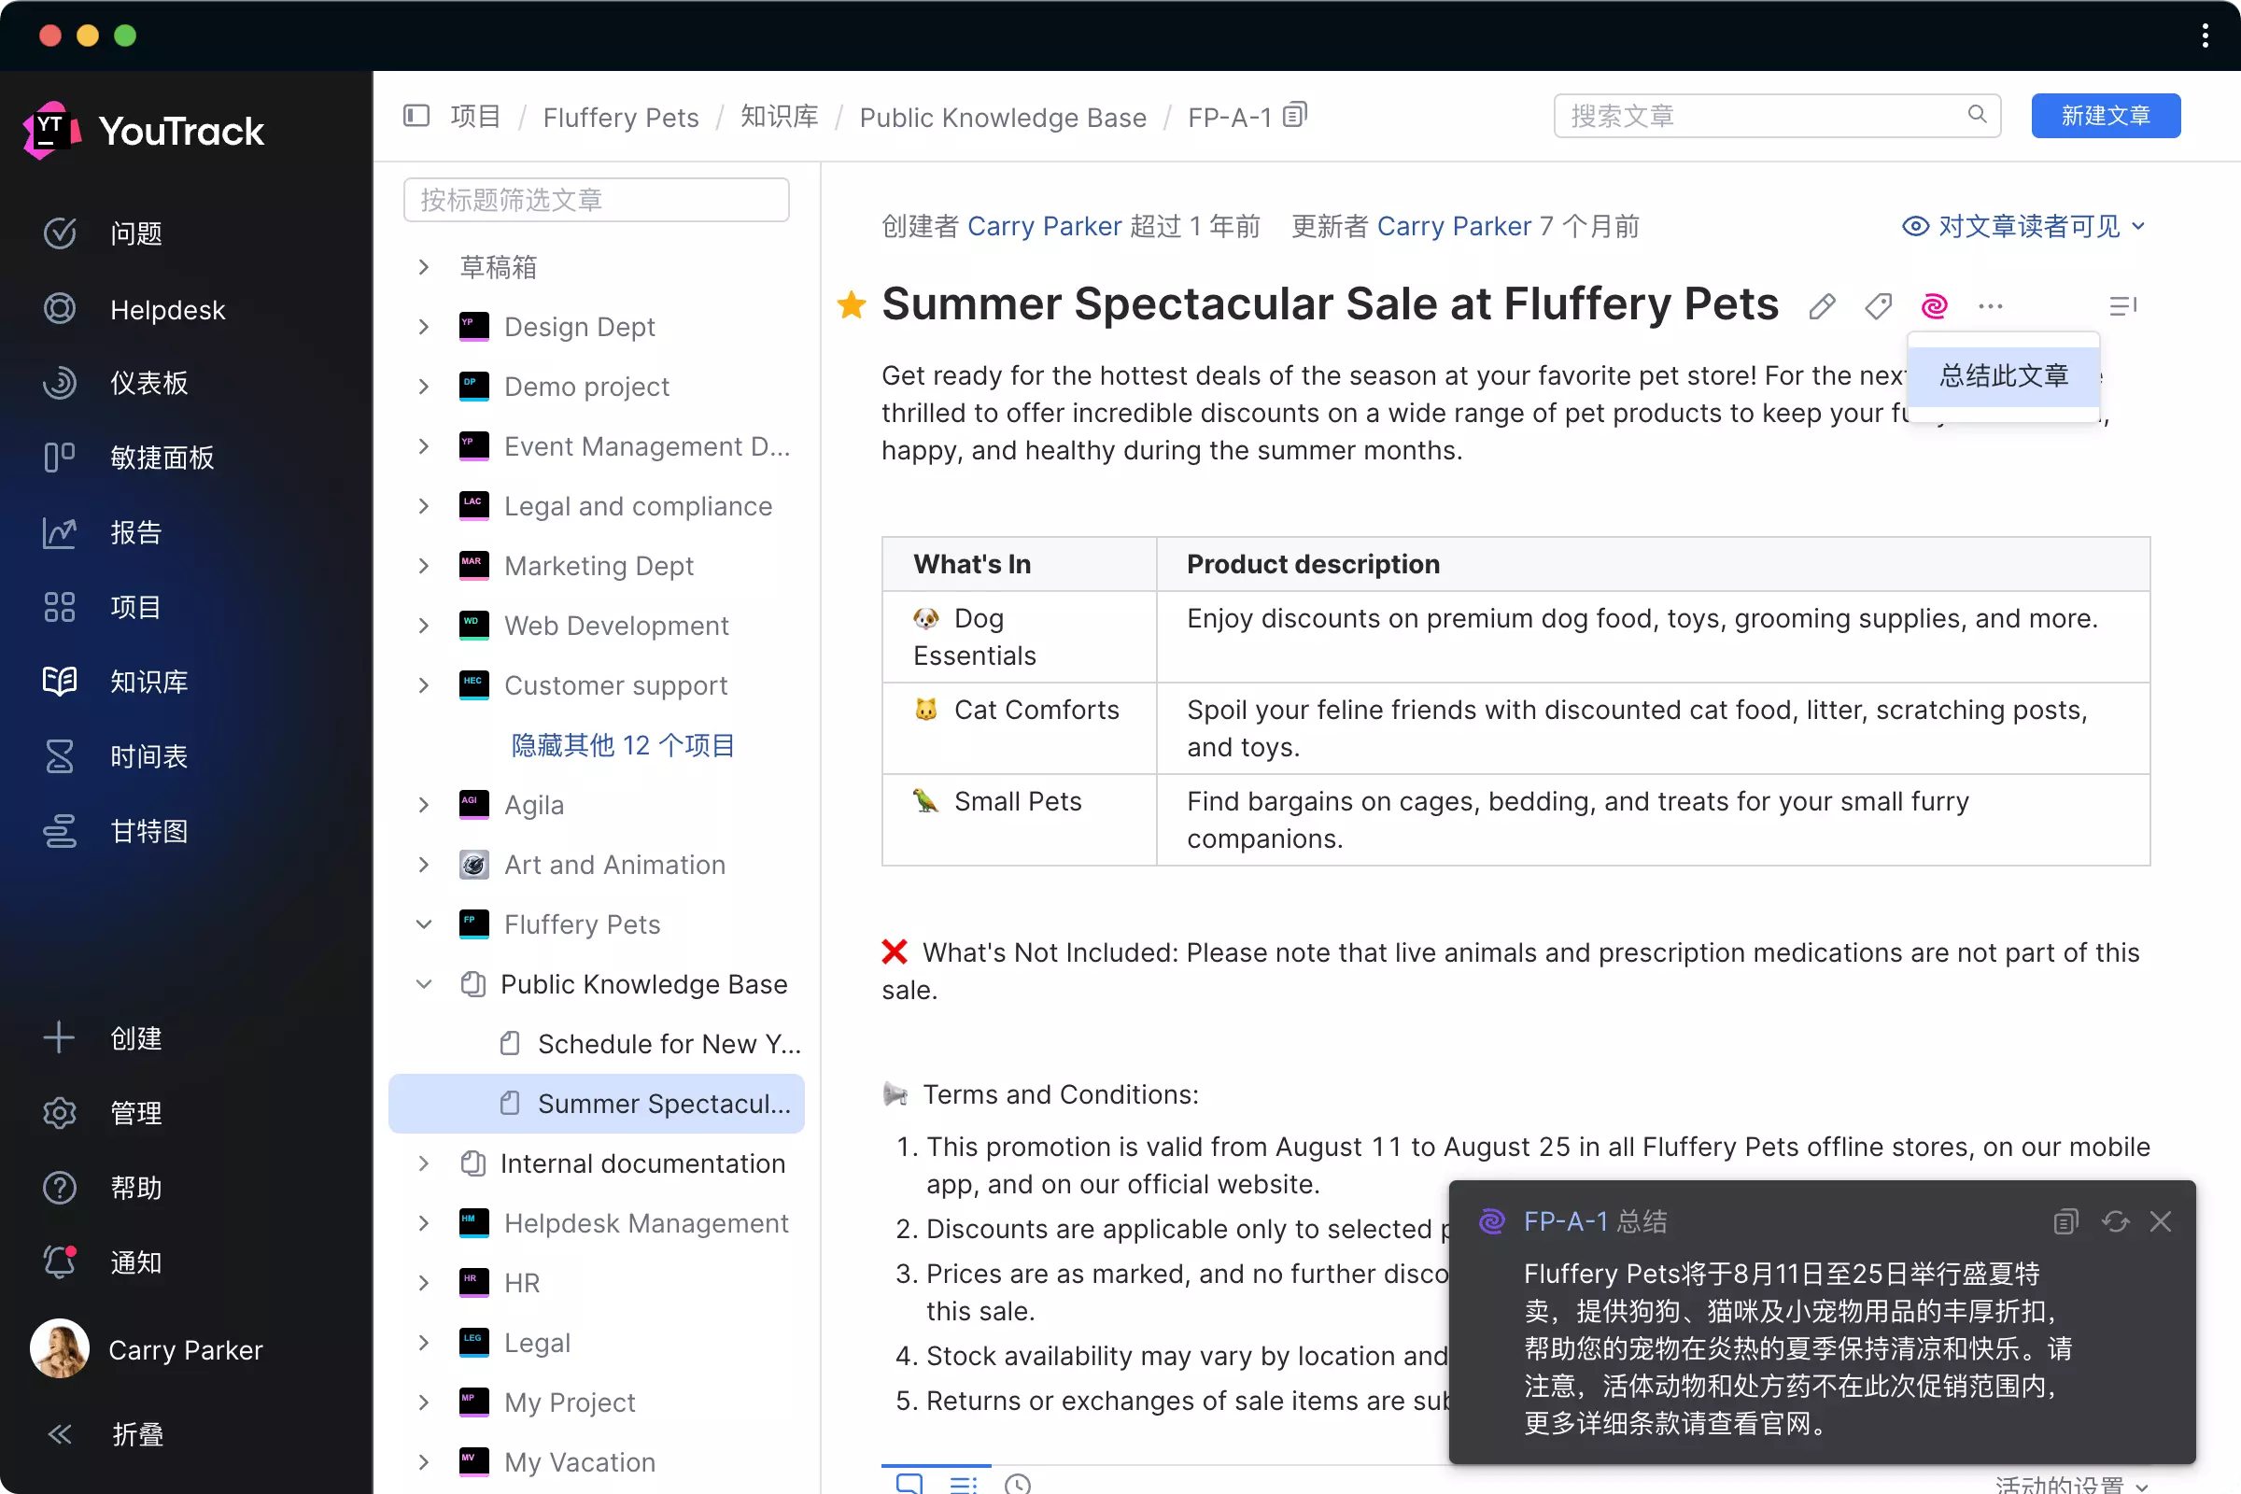Toggle the left article tree sidebar

point(416,116)
